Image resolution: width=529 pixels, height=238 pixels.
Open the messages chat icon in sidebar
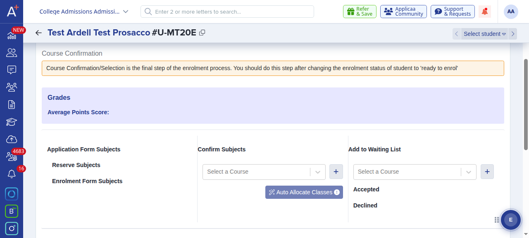coord(12,70)
